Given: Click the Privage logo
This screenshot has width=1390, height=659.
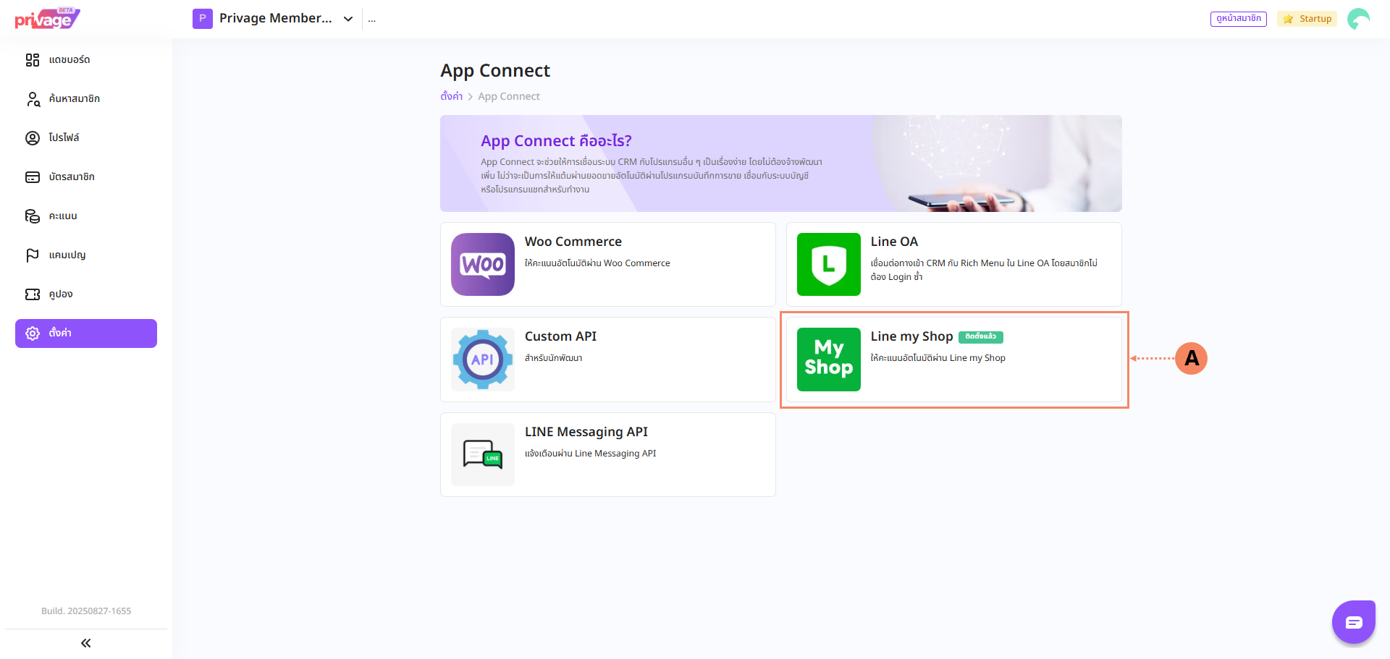Looking at the screenshot, I should pos(47,19).
